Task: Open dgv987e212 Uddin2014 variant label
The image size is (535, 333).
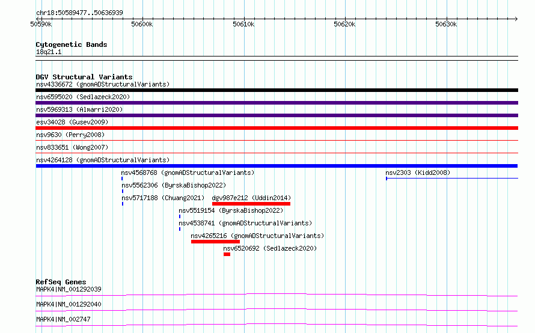Action: (x=251, y=198)
